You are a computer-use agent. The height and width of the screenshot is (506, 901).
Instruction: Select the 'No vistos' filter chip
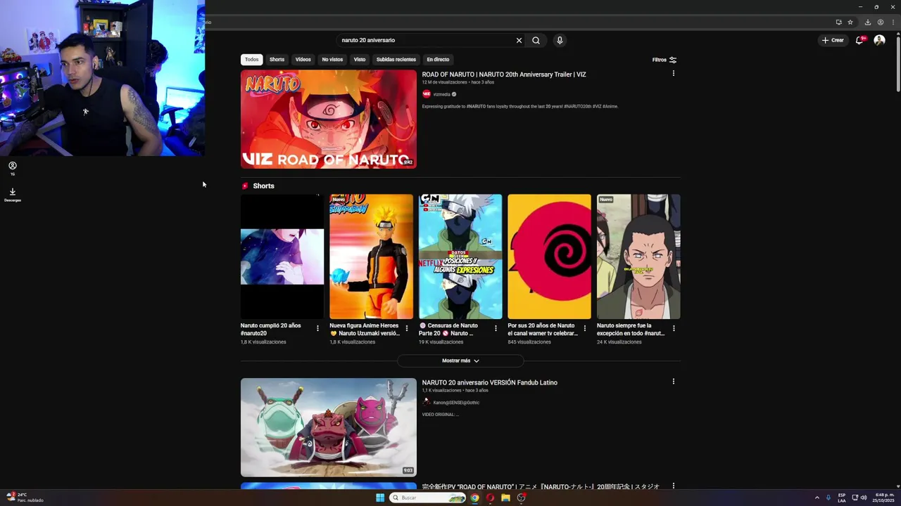pos(332,60)
